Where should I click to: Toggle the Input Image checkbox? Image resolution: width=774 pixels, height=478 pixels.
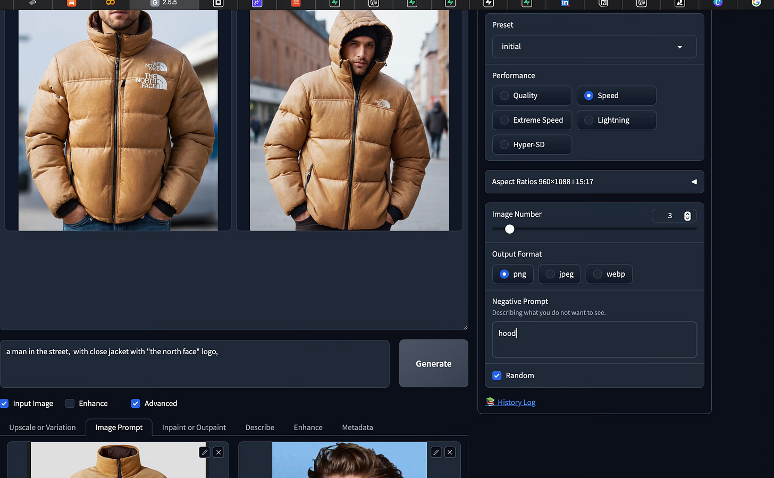(4, 404)
